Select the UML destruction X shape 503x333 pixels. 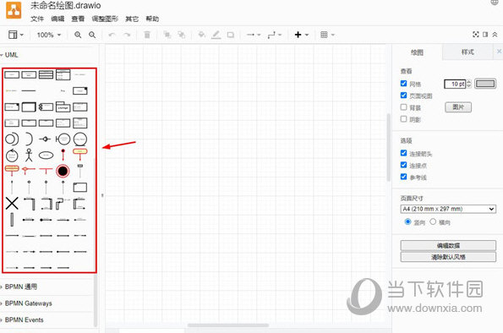(x=12, y=204)
